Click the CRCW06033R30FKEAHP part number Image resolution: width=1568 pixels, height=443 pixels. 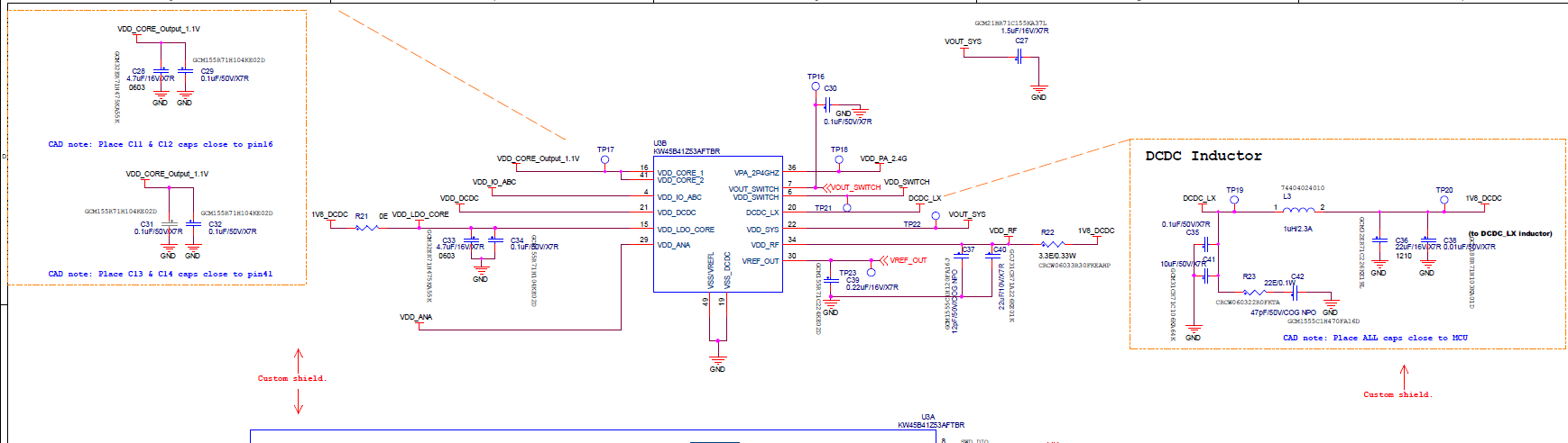point(1075,266)
